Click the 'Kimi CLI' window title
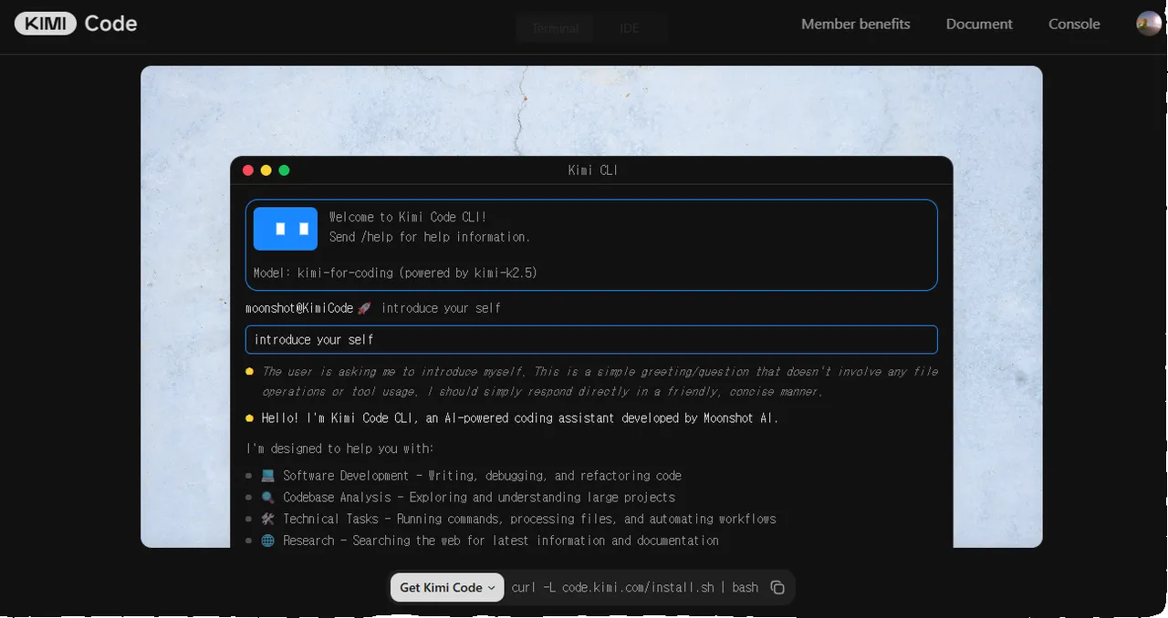Screen dimensions: 1168x618 coord(592,170)
